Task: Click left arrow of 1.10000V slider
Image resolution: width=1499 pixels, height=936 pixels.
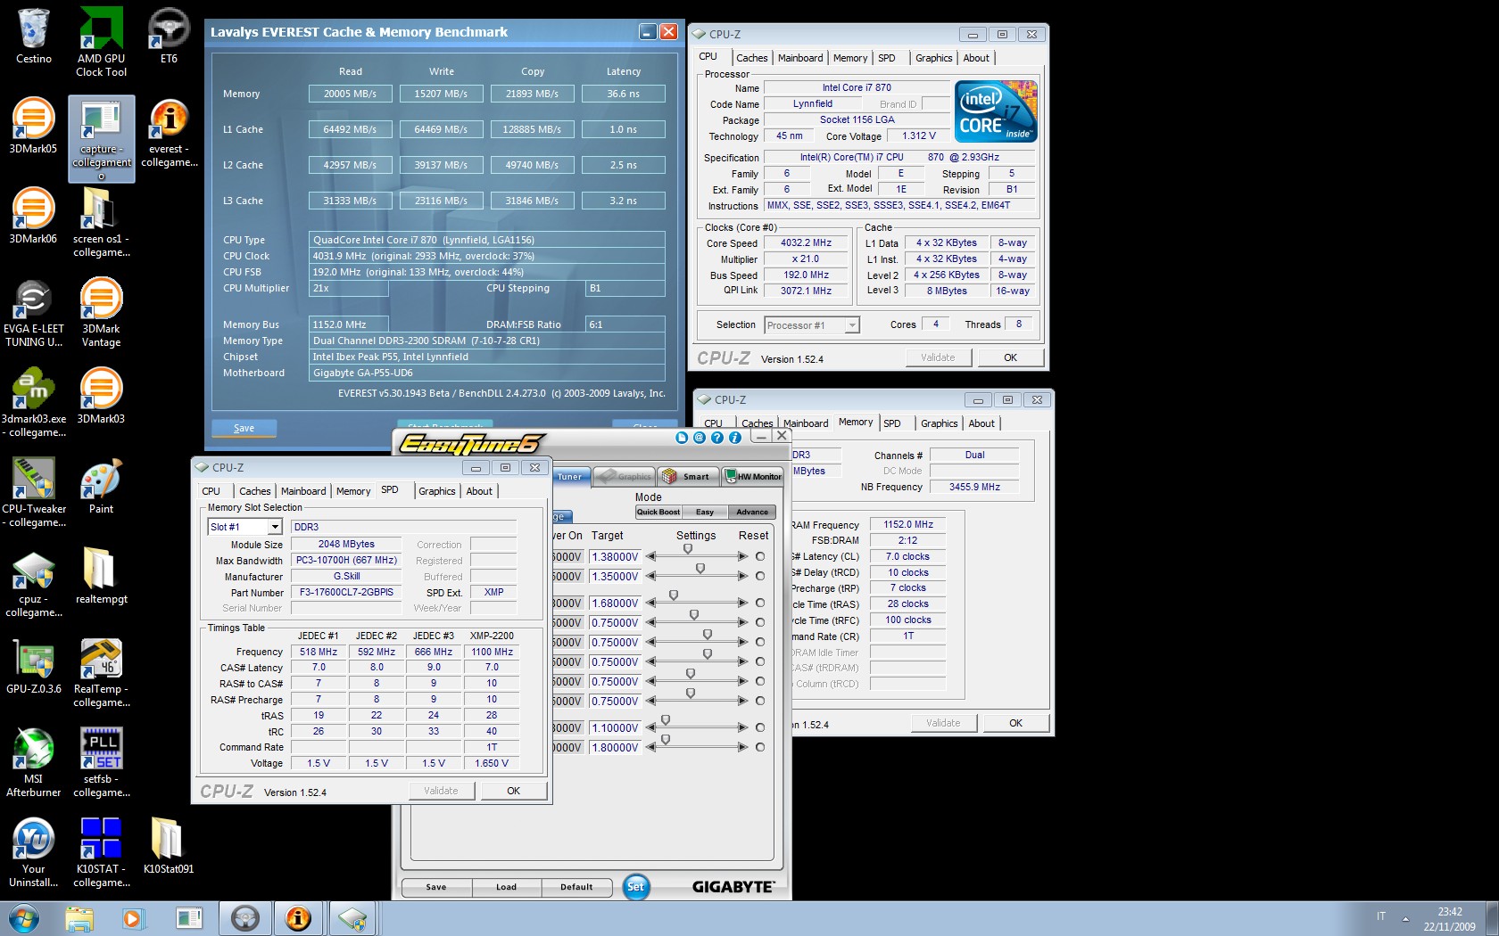Action: (651, 727)
